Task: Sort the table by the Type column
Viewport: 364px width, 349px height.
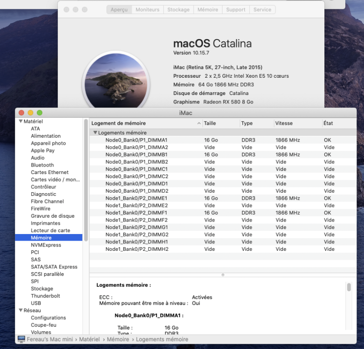Action: [x=257, y=123]
